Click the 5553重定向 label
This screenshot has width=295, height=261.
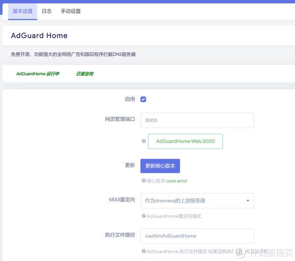(122, 200)
